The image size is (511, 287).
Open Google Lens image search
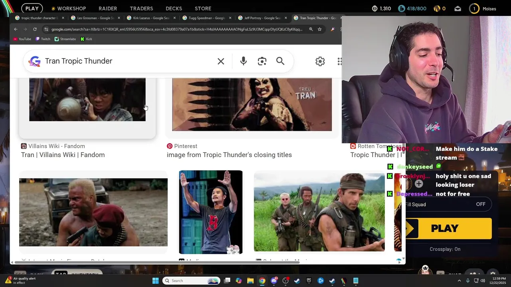262,61
